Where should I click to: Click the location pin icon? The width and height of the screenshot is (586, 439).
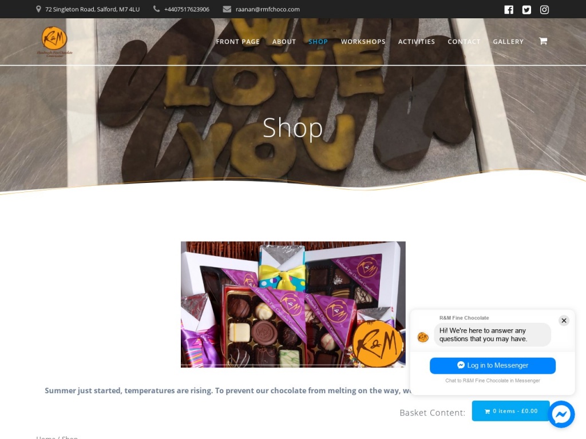point(38,9)
